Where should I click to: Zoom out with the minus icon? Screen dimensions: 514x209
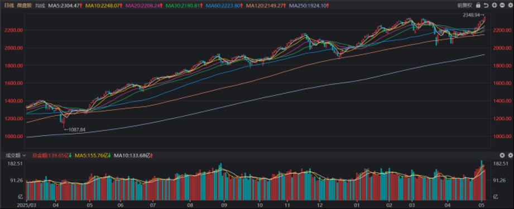[502, 6]
